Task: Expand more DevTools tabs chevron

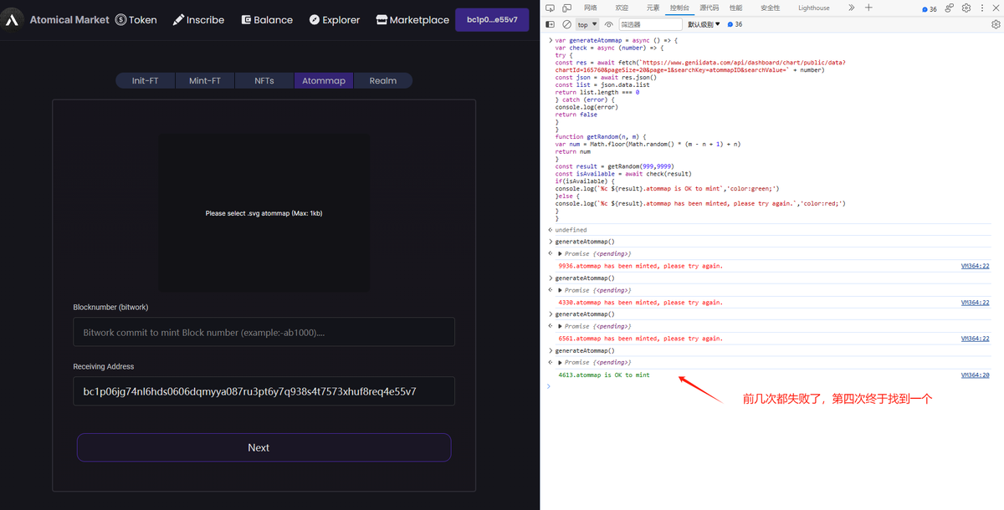Action: (x=851, y=8)
